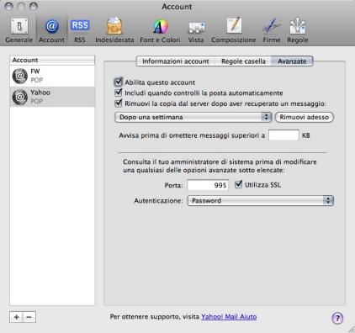
Task: Toggle Includi quando controlli la posta checkbox
Action: pos(119,92)
